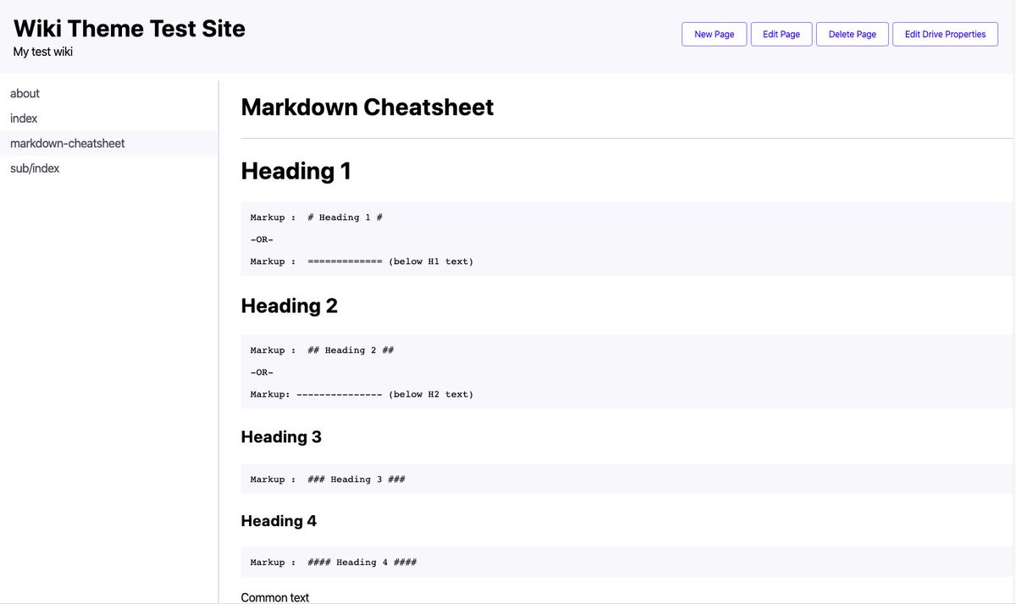Click the Heading 2 title text
This screenshot has height=604, width=1016.
[x=290, y=306]
